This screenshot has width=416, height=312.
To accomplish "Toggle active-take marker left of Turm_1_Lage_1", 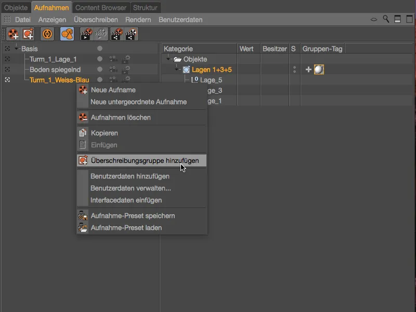I will coord(7,59).
